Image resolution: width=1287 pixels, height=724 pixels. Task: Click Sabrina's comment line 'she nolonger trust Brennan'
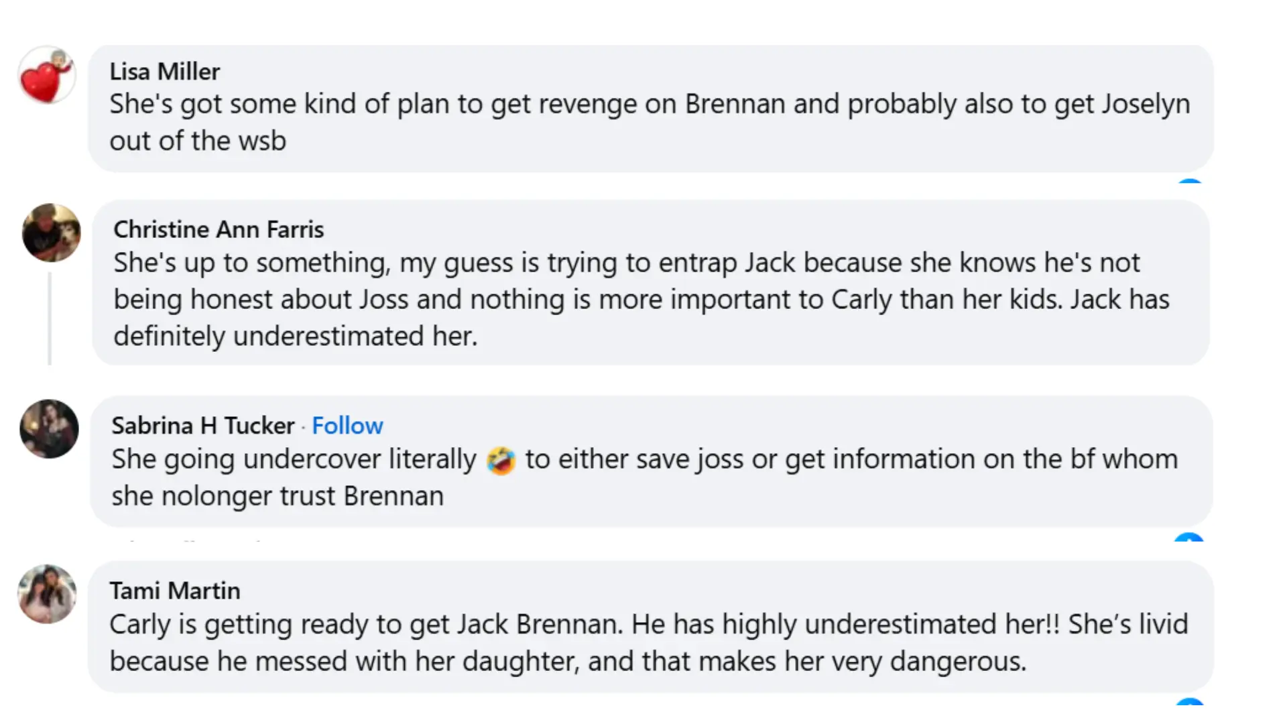[278, 496]
